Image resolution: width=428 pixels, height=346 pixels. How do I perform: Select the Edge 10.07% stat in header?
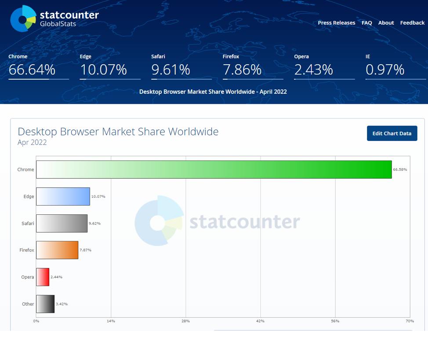pos(110,66)
